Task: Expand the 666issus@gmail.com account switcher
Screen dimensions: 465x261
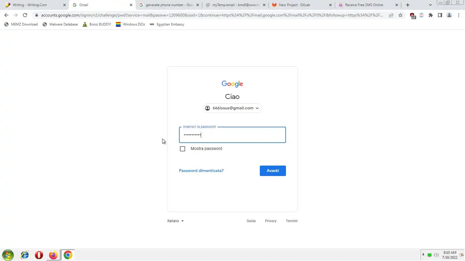Action: click(232, 108)
